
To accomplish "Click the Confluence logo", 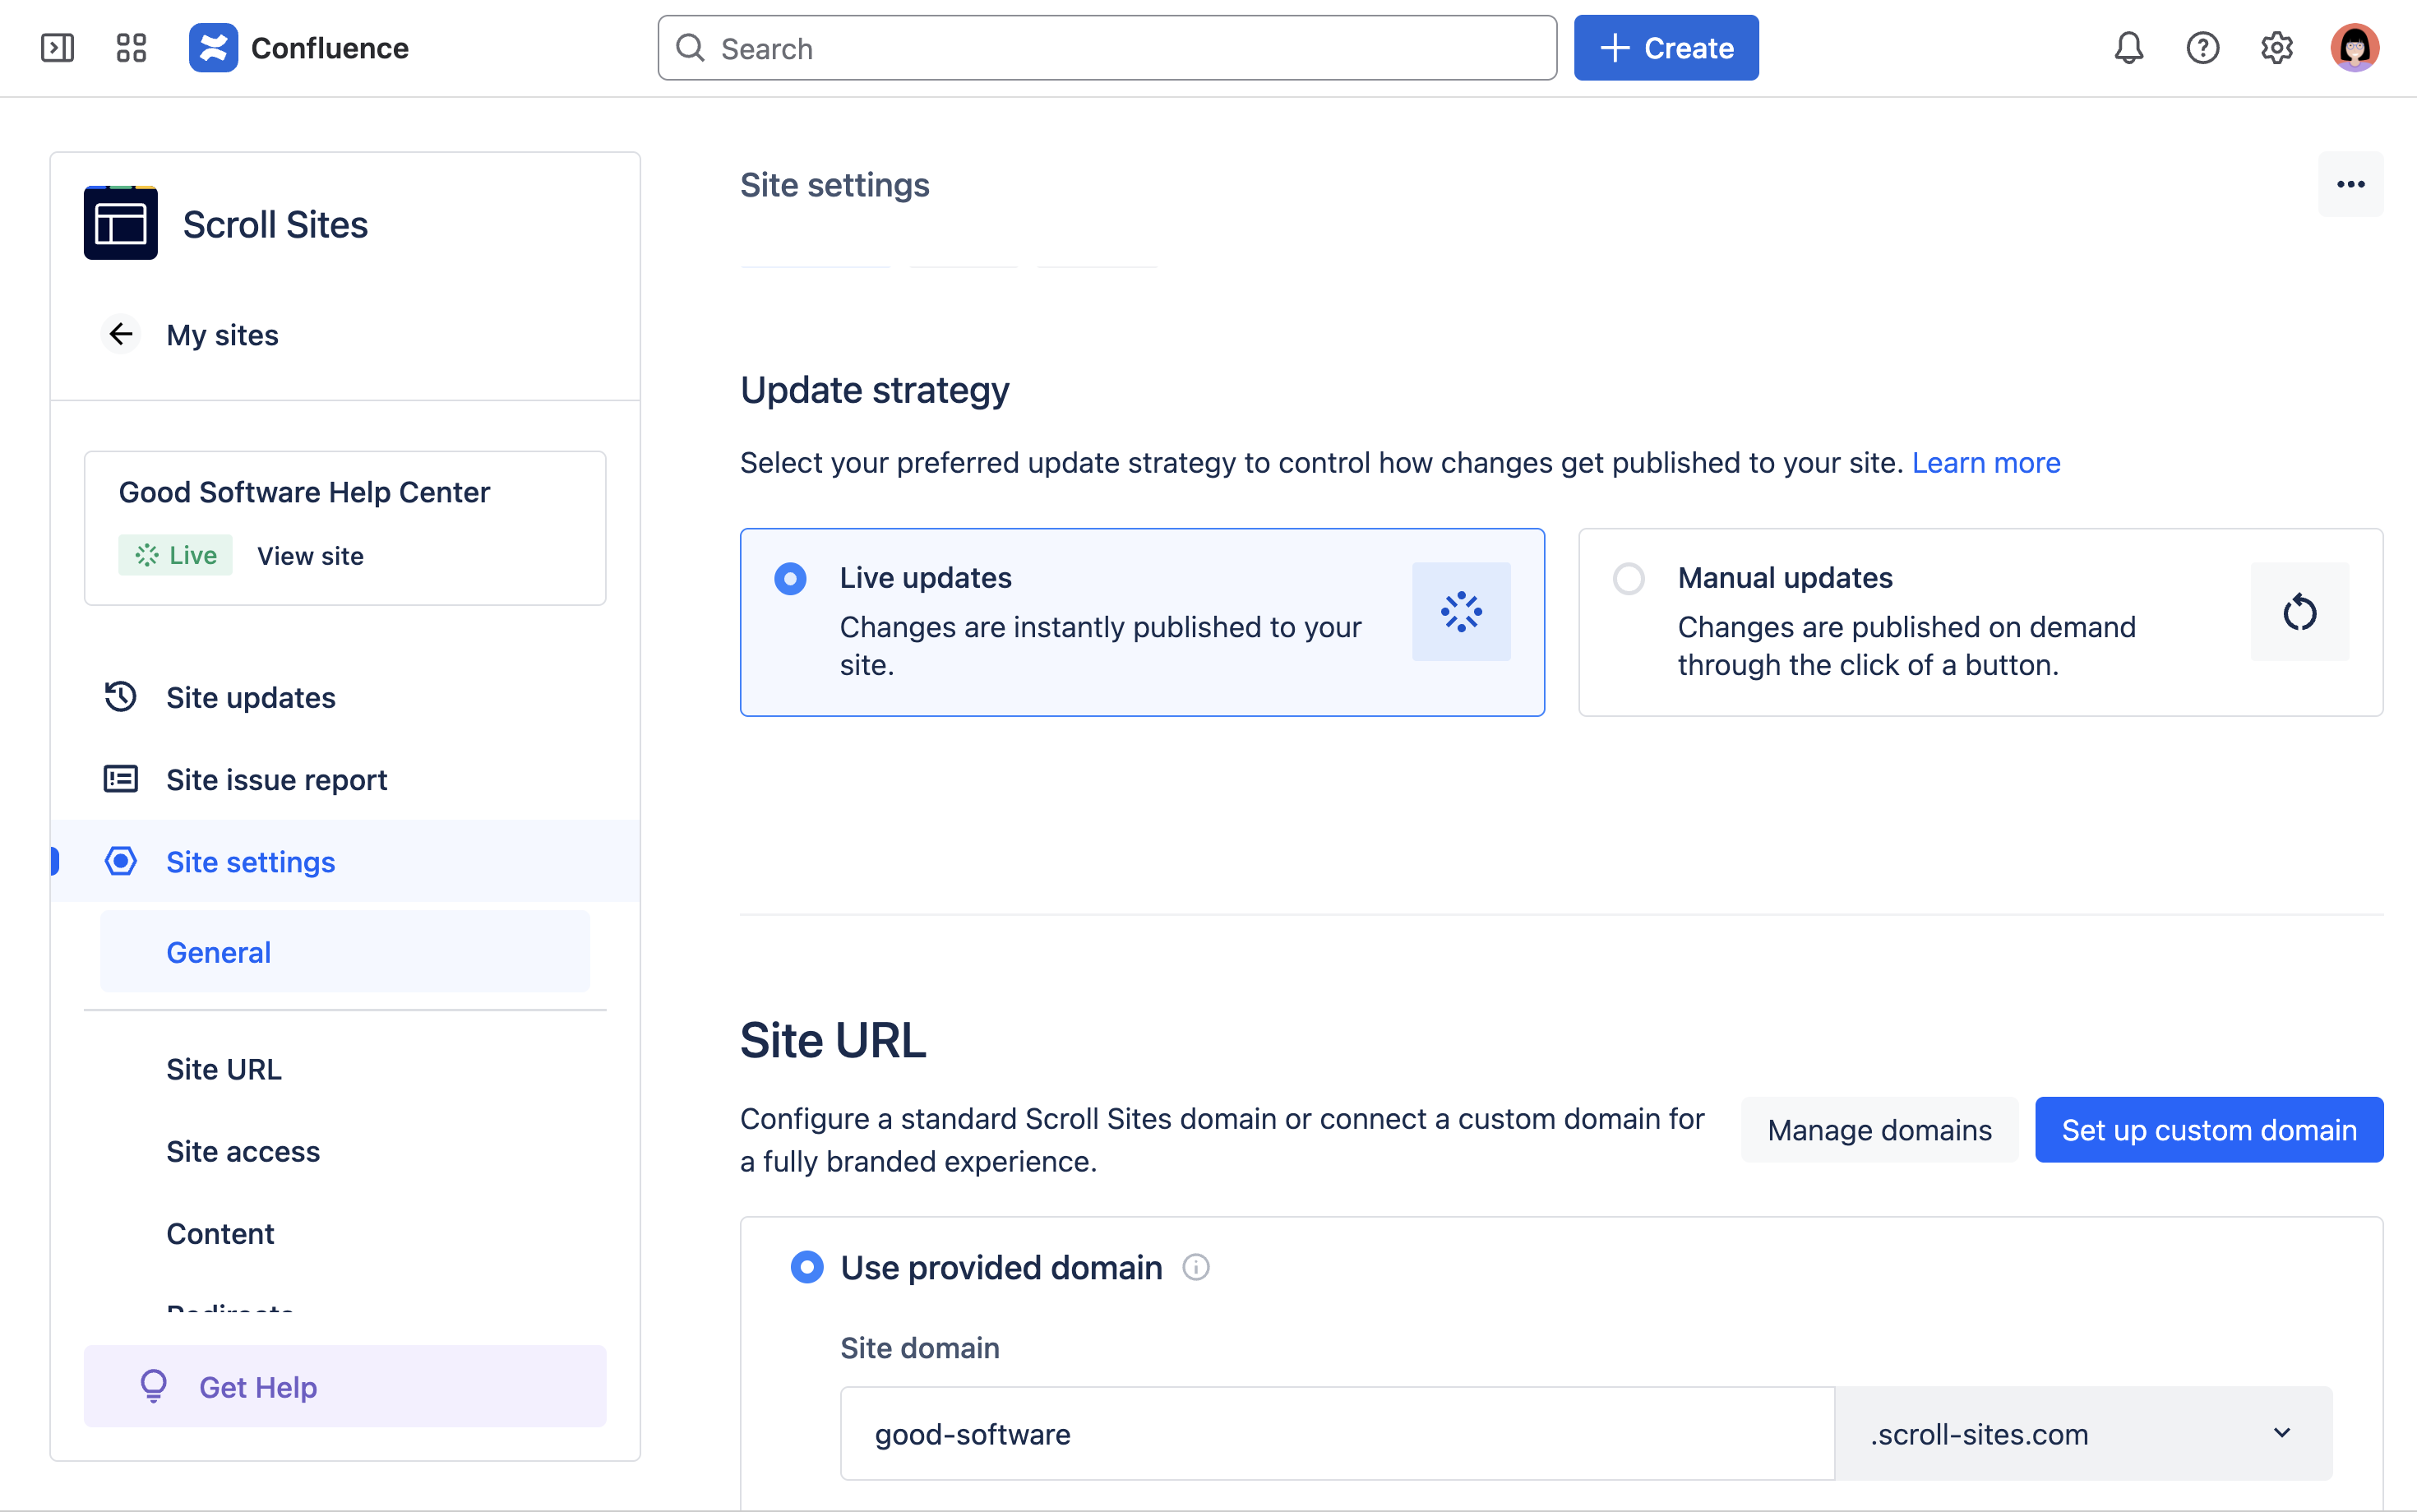I will (x=213, y=48).
